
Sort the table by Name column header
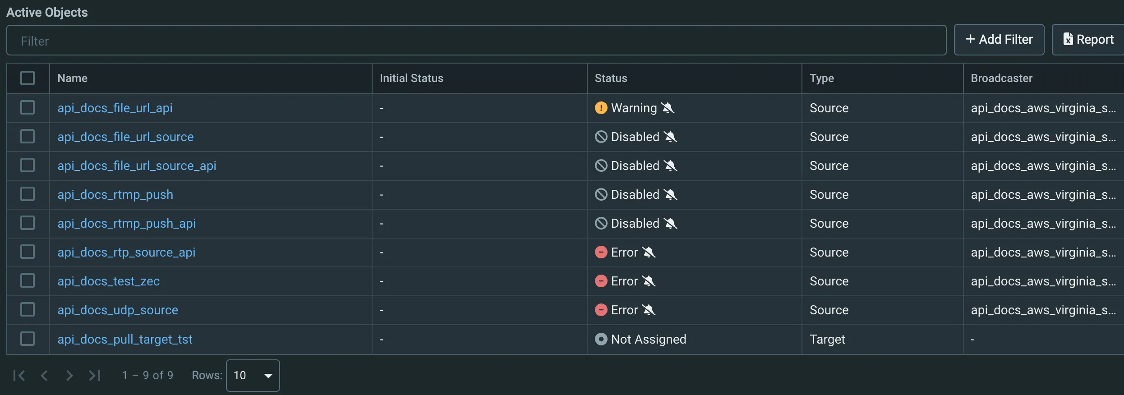pyautogui.click(x=72, y=78)
